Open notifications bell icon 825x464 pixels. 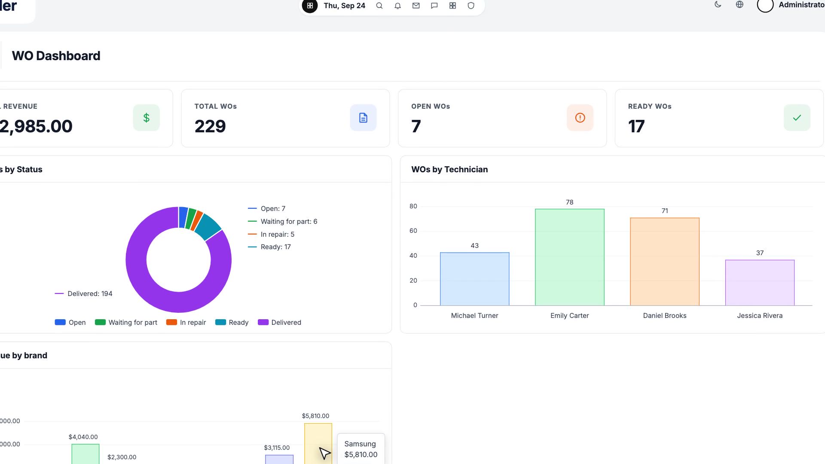click(398, 6)
